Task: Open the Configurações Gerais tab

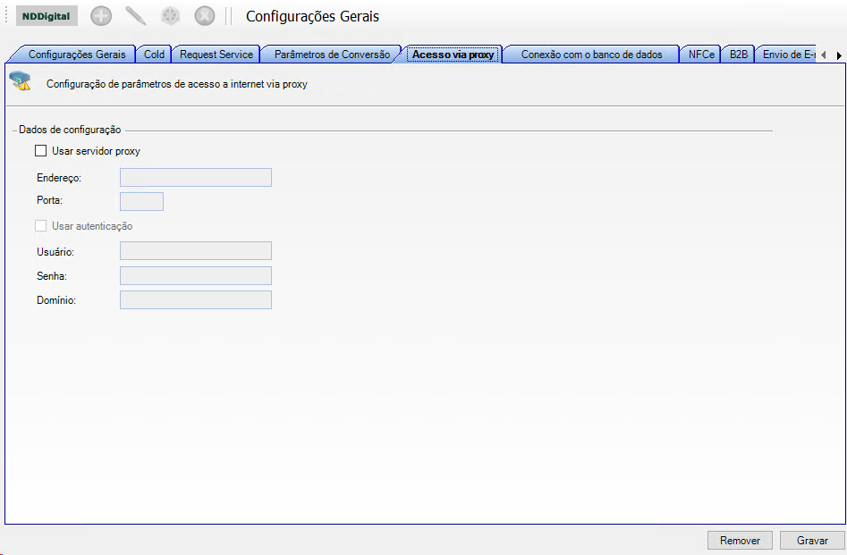Action: (x=77, y=55)
